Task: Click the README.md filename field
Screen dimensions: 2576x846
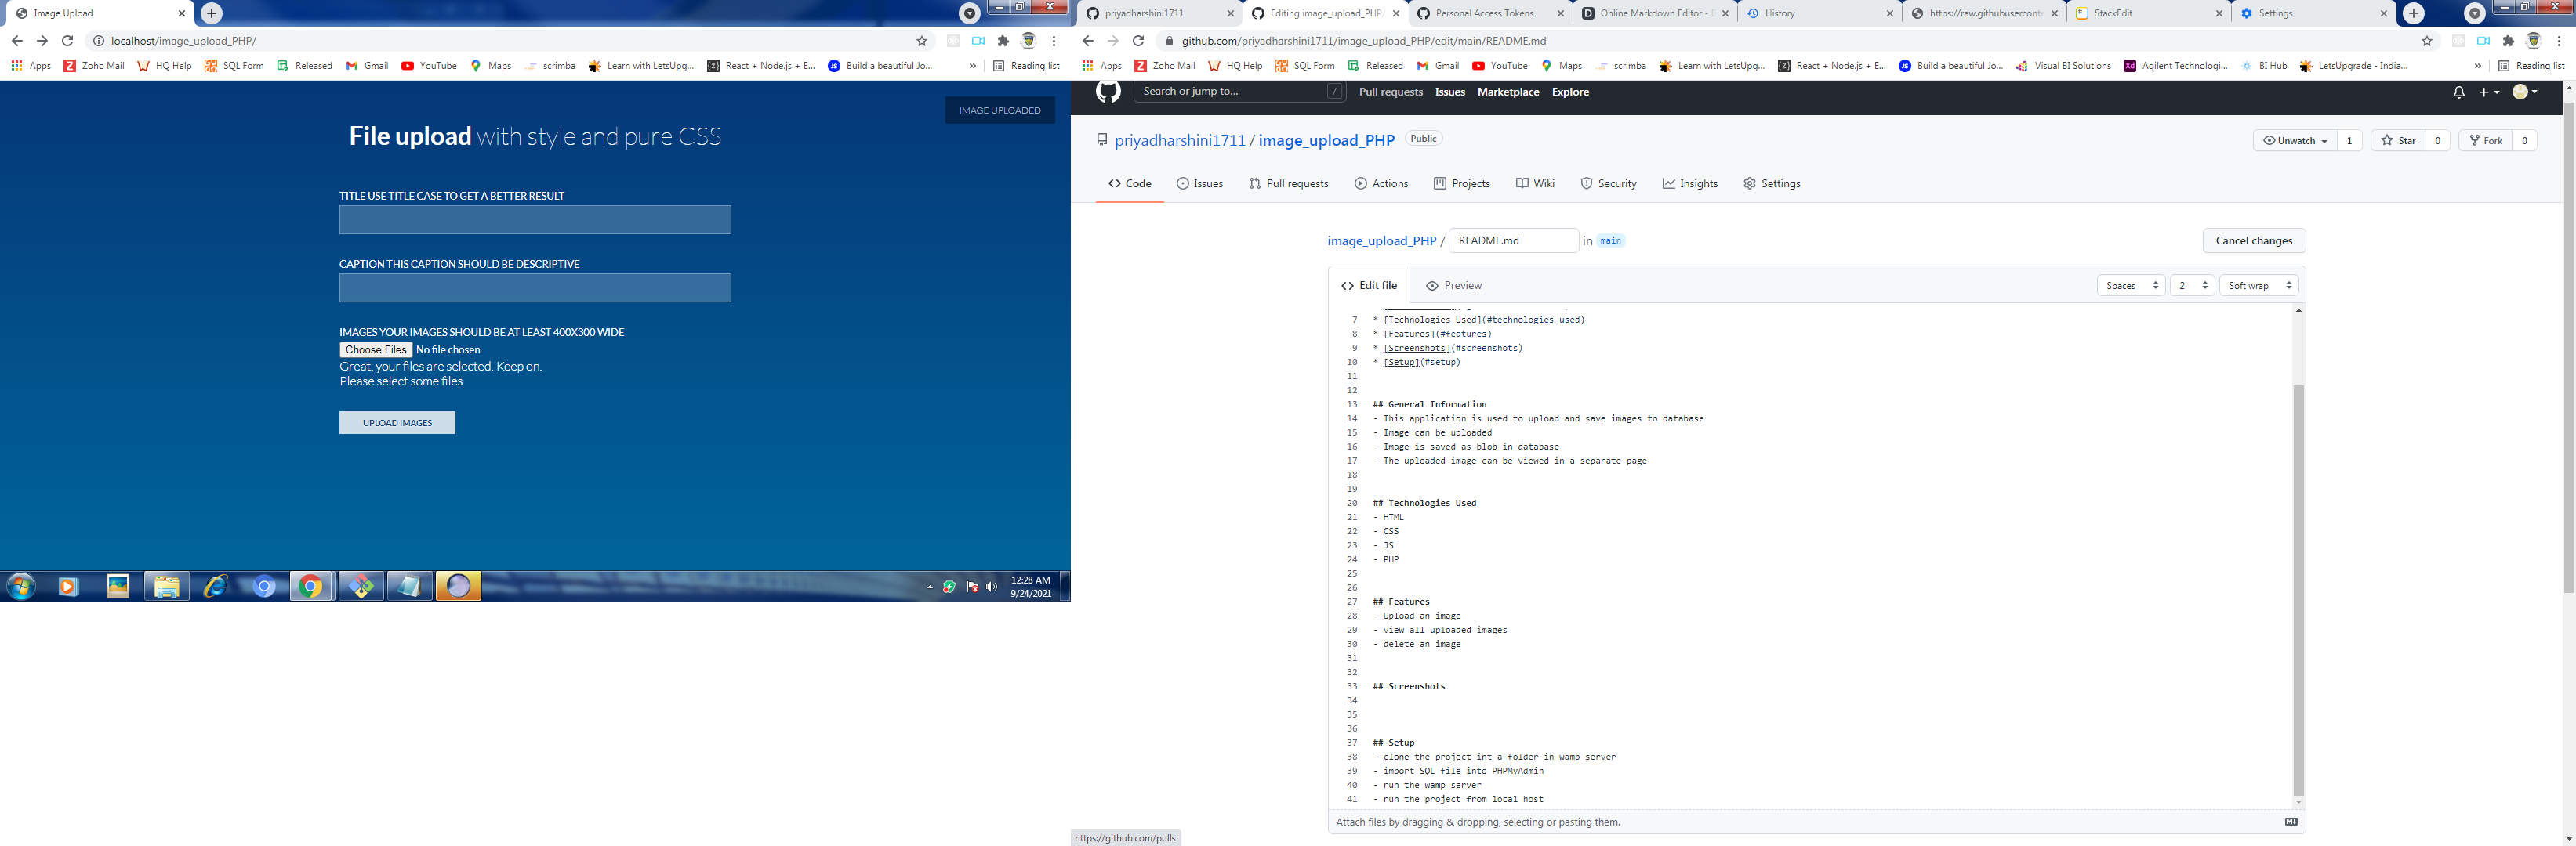Action: coord(1513,240)
